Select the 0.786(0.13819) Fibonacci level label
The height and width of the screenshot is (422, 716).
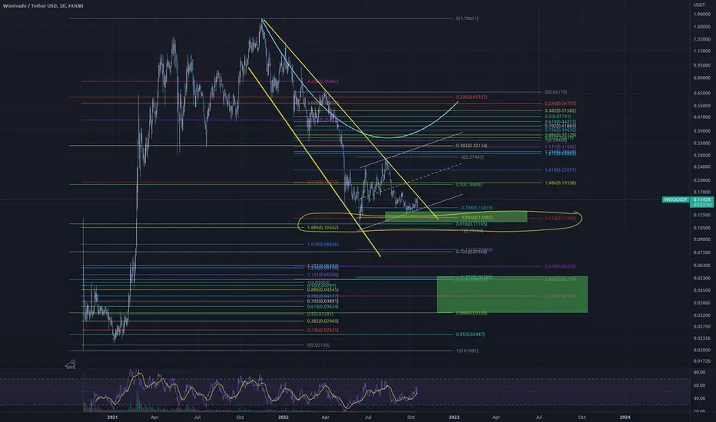(477, 208)
